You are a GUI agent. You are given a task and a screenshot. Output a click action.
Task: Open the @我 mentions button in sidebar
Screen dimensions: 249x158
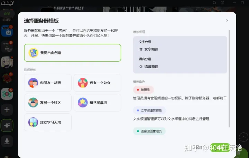click(7, 14)
